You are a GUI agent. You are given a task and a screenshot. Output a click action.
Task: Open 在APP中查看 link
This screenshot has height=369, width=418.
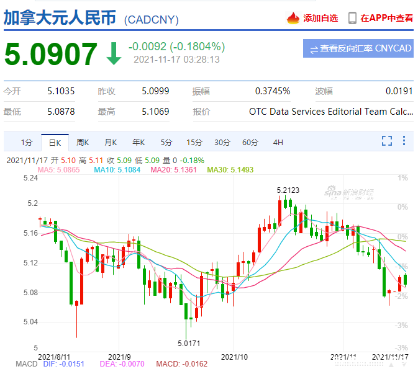pos(387,18)
